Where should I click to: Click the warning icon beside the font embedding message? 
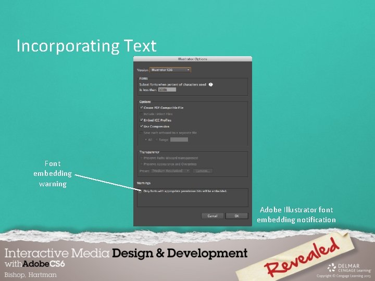tap(140, 191)
